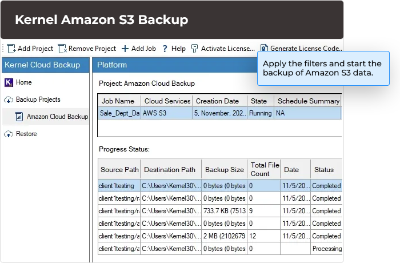Click the Processing status cell

point(326,249)
